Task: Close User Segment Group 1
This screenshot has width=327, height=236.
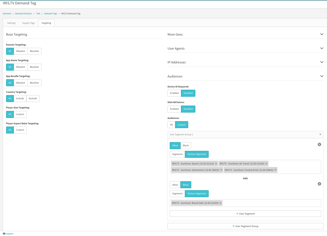Action: coord(320,134)
